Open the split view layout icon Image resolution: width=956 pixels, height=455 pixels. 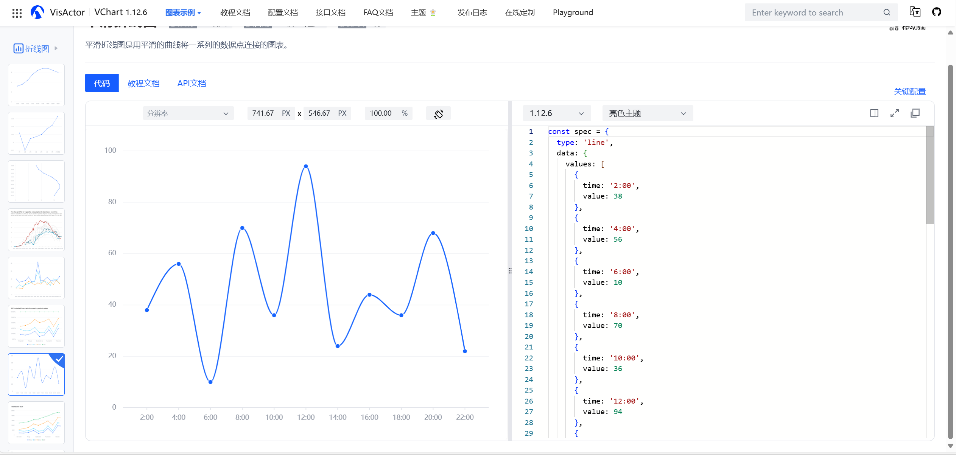(874, 113)
